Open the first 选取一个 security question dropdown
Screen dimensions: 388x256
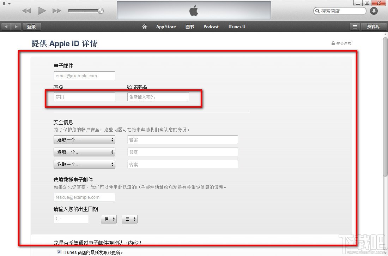(84, 139)
